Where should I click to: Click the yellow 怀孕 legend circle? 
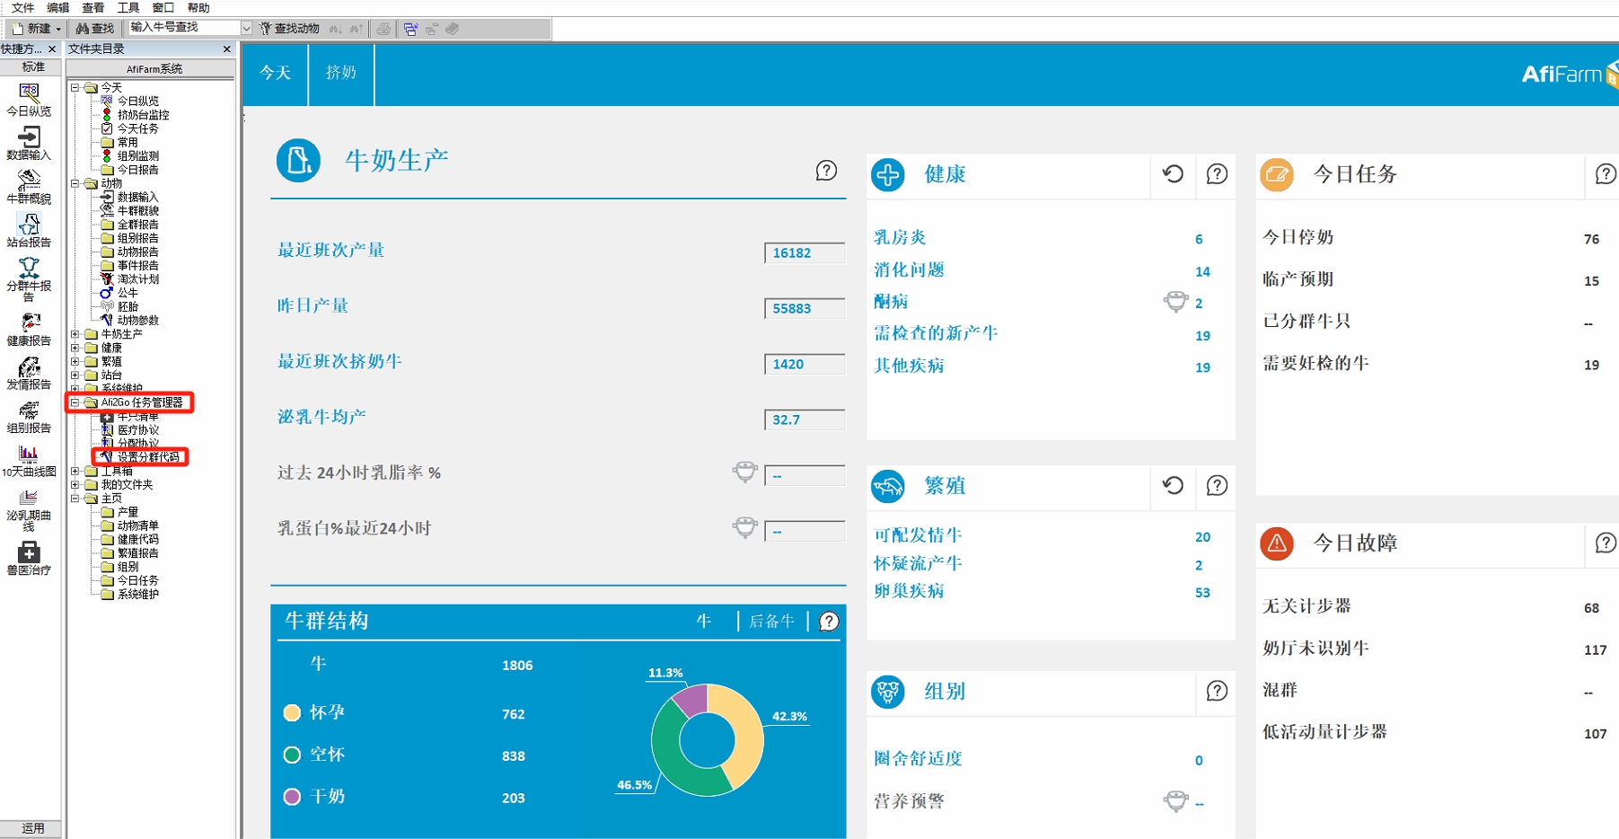coord(292,713)
